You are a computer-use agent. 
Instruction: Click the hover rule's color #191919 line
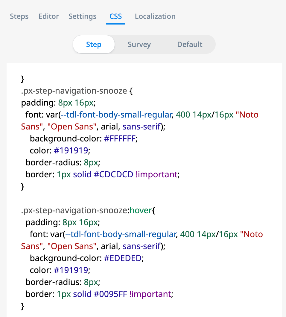tap(60, 270)
